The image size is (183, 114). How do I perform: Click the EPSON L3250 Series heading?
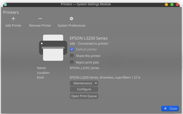pyautogui.click(x=89, y=38)
